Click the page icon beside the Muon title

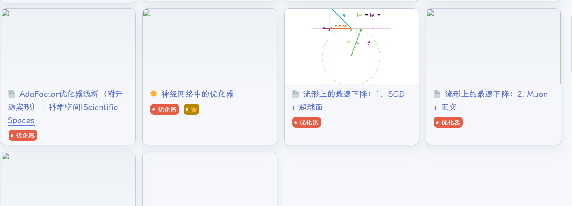[437, 94]
